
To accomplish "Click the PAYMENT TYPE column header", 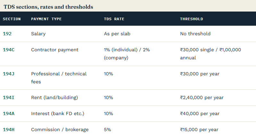I will (46, 19).
